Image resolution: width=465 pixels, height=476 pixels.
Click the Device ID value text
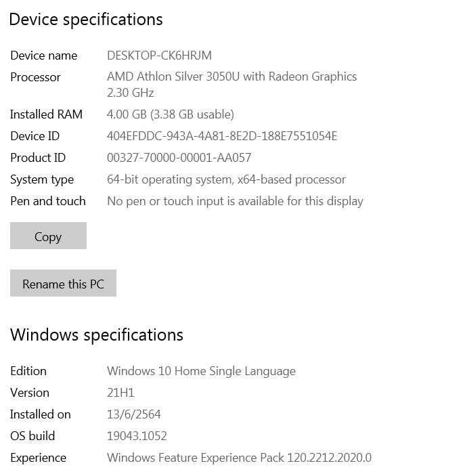[x=222, y=136]
